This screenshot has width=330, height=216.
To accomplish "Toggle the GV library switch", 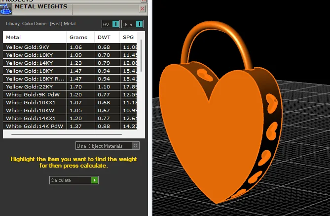I will (x=110, y=24).
